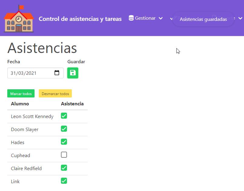Expand the rightmost navbar dropdown chevron
244x191 pixels.
tap(240, 18)
